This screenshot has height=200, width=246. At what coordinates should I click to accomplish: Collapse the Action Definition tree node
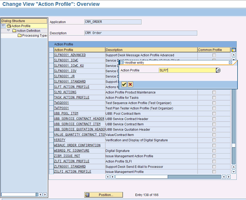pos(9,30)
